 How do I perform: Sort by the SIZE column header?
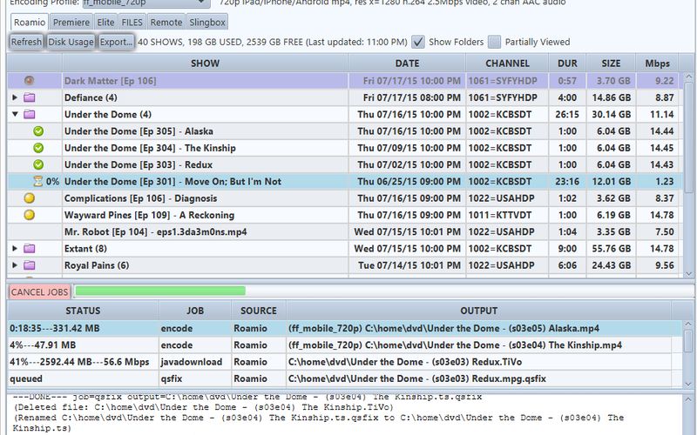coord(611,63)
